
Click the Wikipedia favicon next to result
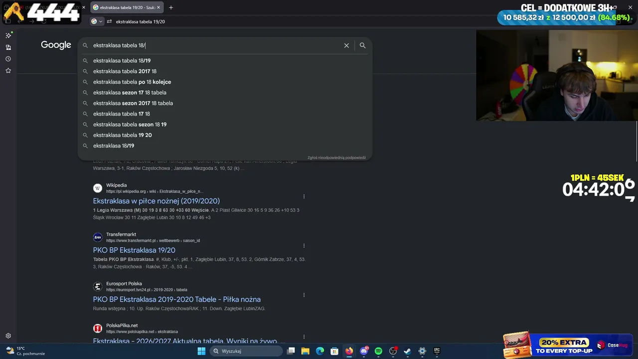(x=98, y=188)
